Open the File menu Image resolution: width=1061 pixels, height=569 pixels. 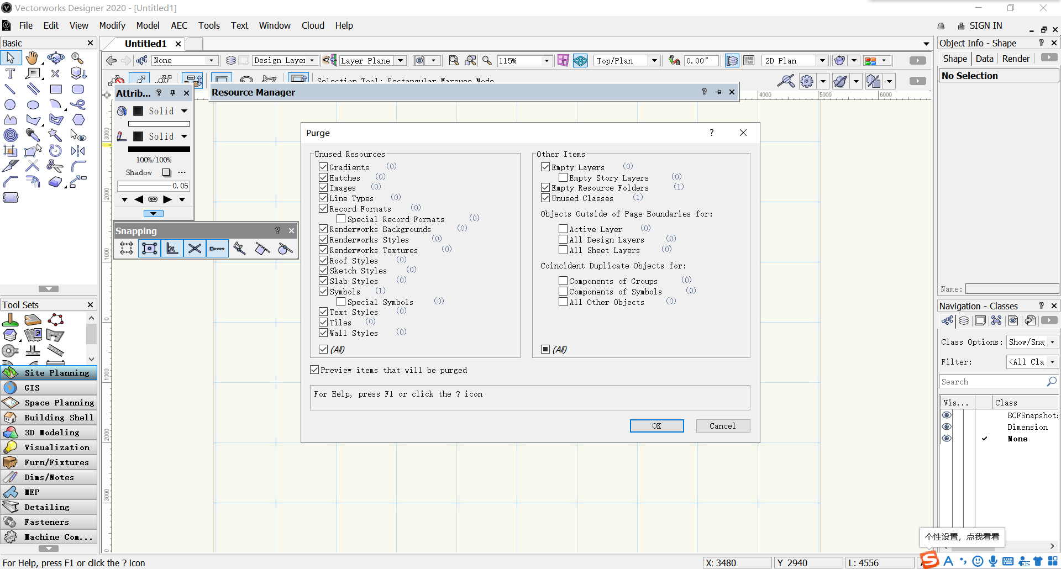pos(25,25)
